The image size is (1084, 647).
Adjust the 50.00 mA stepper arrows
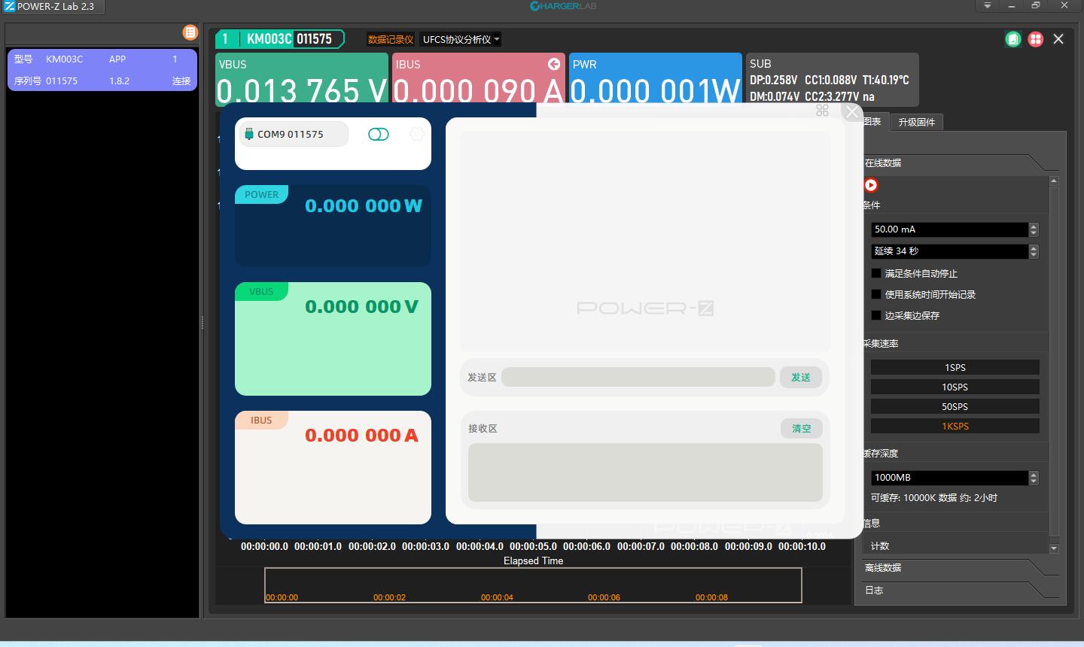(x=1034, y=229)
